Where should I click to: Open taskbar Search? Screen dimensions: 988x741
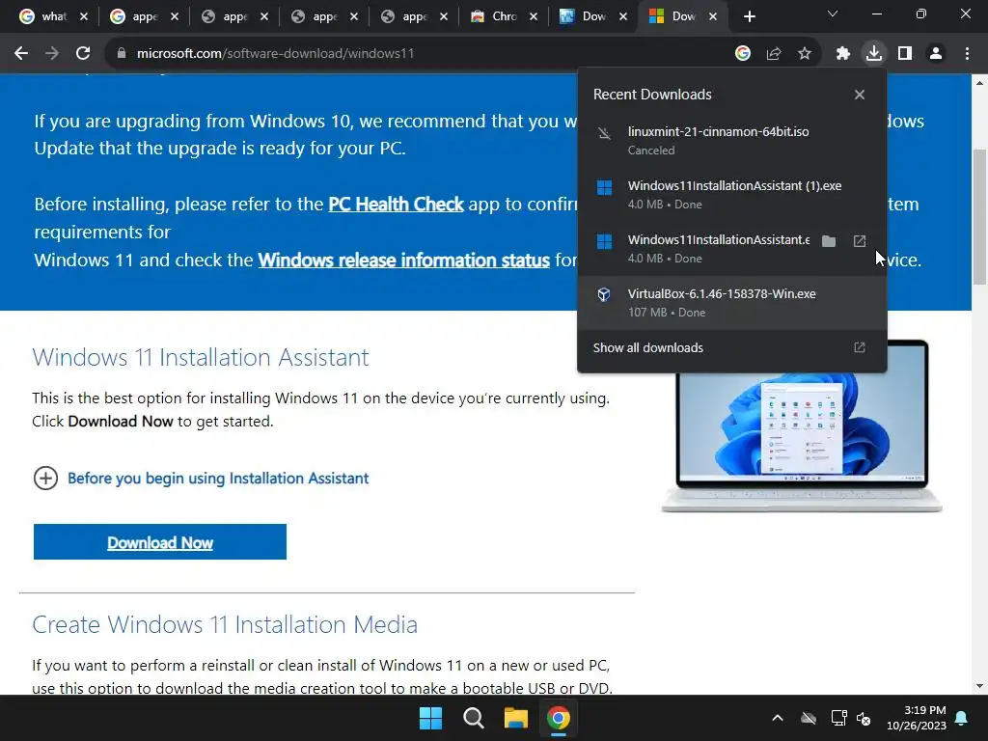(x=473, y=718)
